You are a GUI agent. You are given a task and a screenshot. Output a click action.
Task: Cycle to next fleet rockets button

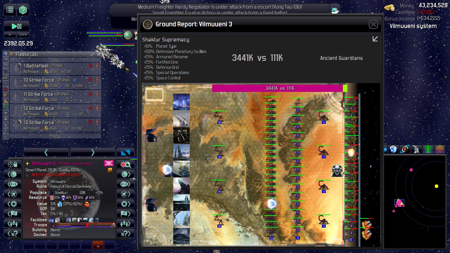[126, 224]
